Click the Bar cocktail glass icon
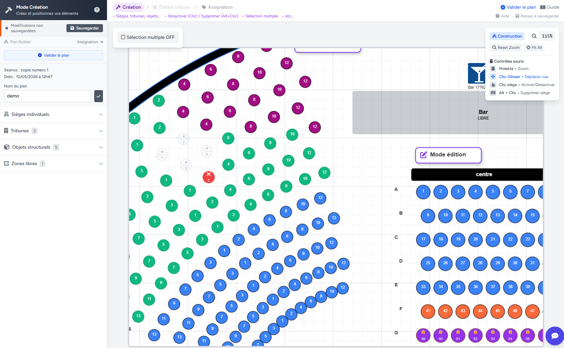The height and width of the screenshot is (348, 564). pos(476,73)
